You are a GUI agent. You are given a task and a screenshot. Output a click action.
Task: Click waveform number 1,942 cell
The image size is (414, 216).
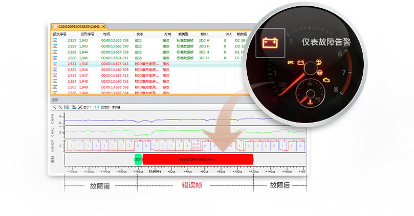pos(83,40)
